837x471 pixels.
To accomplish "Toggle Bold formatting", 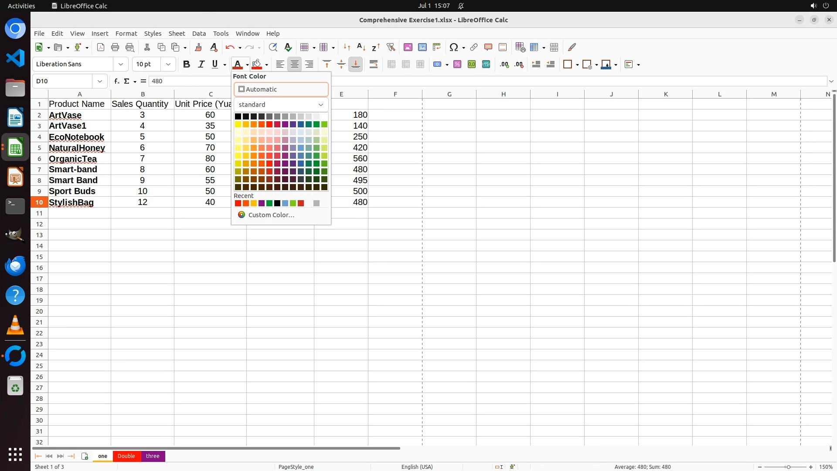I will 187,64.
